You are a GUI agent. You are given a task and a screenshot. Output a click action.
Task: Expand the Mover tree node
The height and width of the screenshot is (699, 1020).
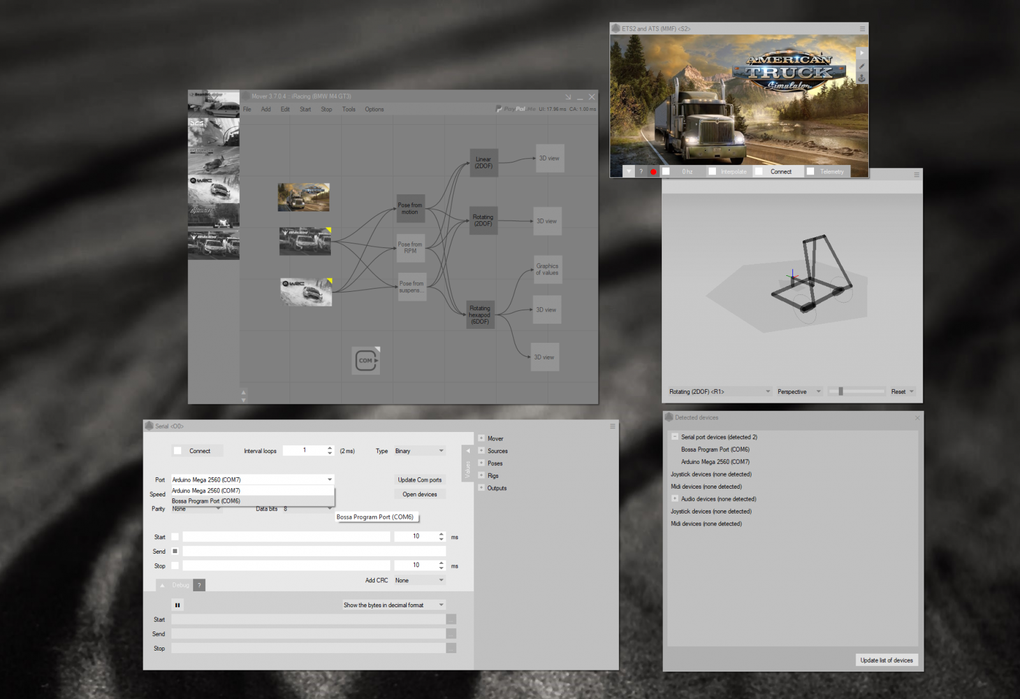[x=481, y=438]
